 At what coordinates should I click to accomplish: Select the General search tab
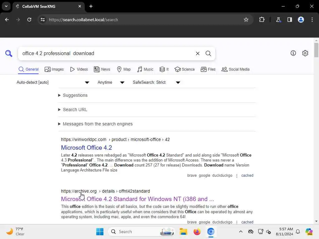point(28,69)
